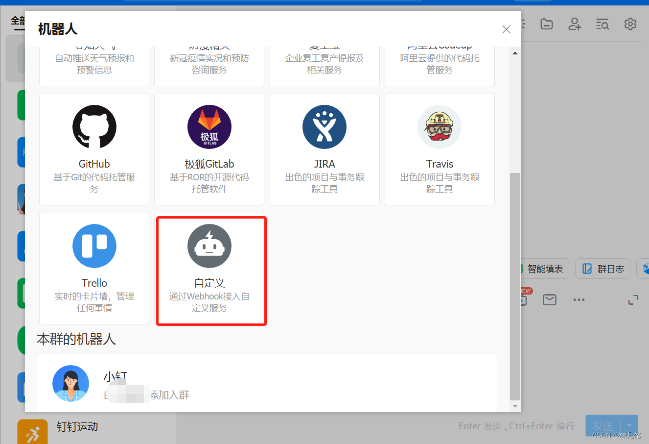Open the send button dropdown arrow

[x=629, y=425]
